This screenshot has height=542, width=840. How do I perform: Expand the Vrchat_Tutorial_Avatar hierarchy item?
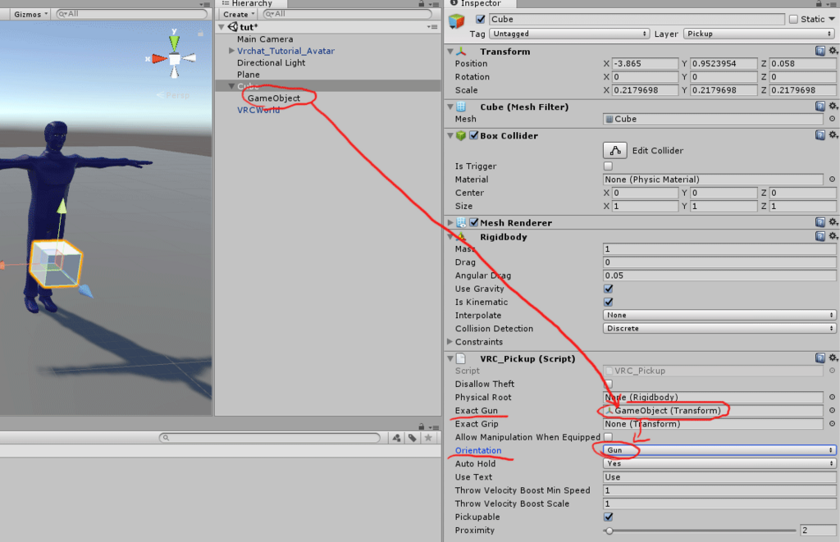231,51
